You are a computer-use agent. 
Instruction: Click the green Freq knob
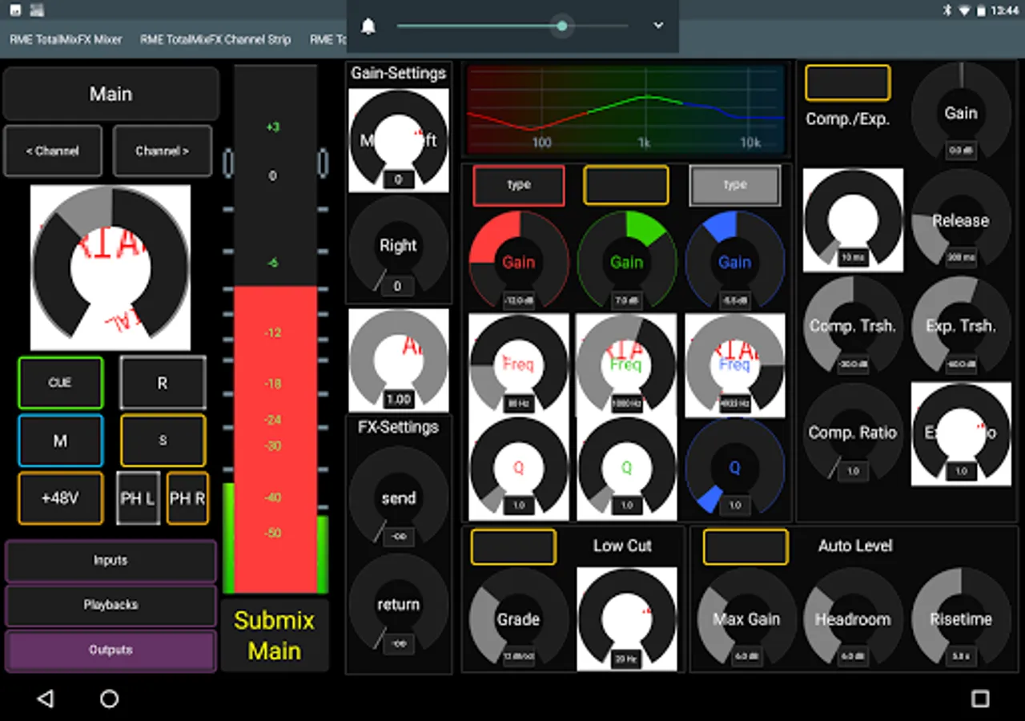point(626,365)
